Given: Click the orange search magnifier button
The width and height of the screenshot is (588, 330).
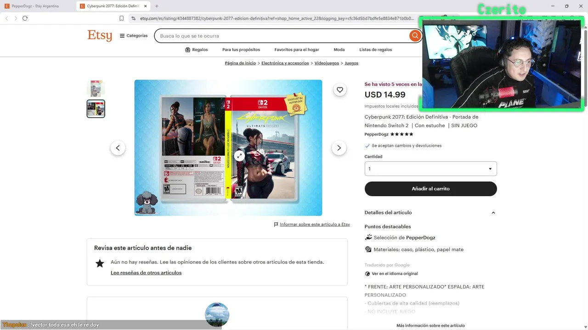Looking at the screenshot, I should click(415, 36).
